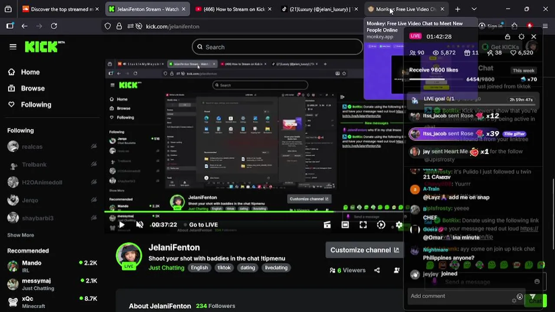Reload the current page
This screenshot has height=312, width=555.
pyautogui.click(x=54, y=26)
